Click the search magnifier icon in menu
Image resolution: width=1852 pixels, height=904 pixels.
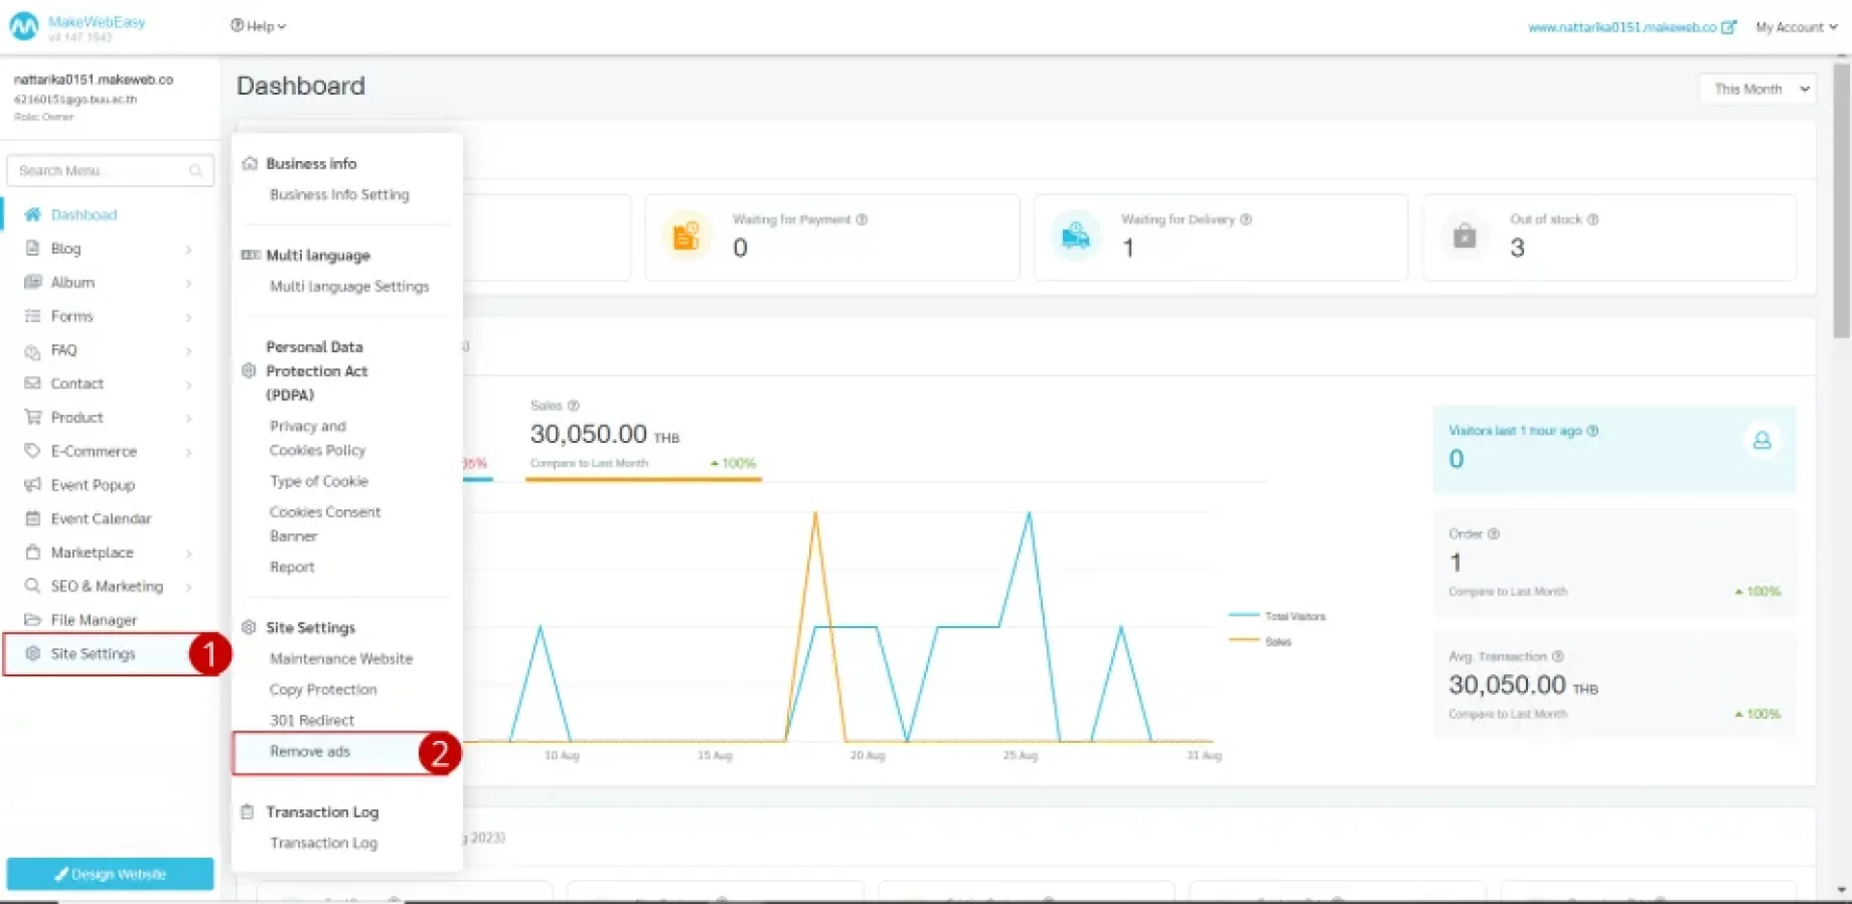[x=196, y=171]
